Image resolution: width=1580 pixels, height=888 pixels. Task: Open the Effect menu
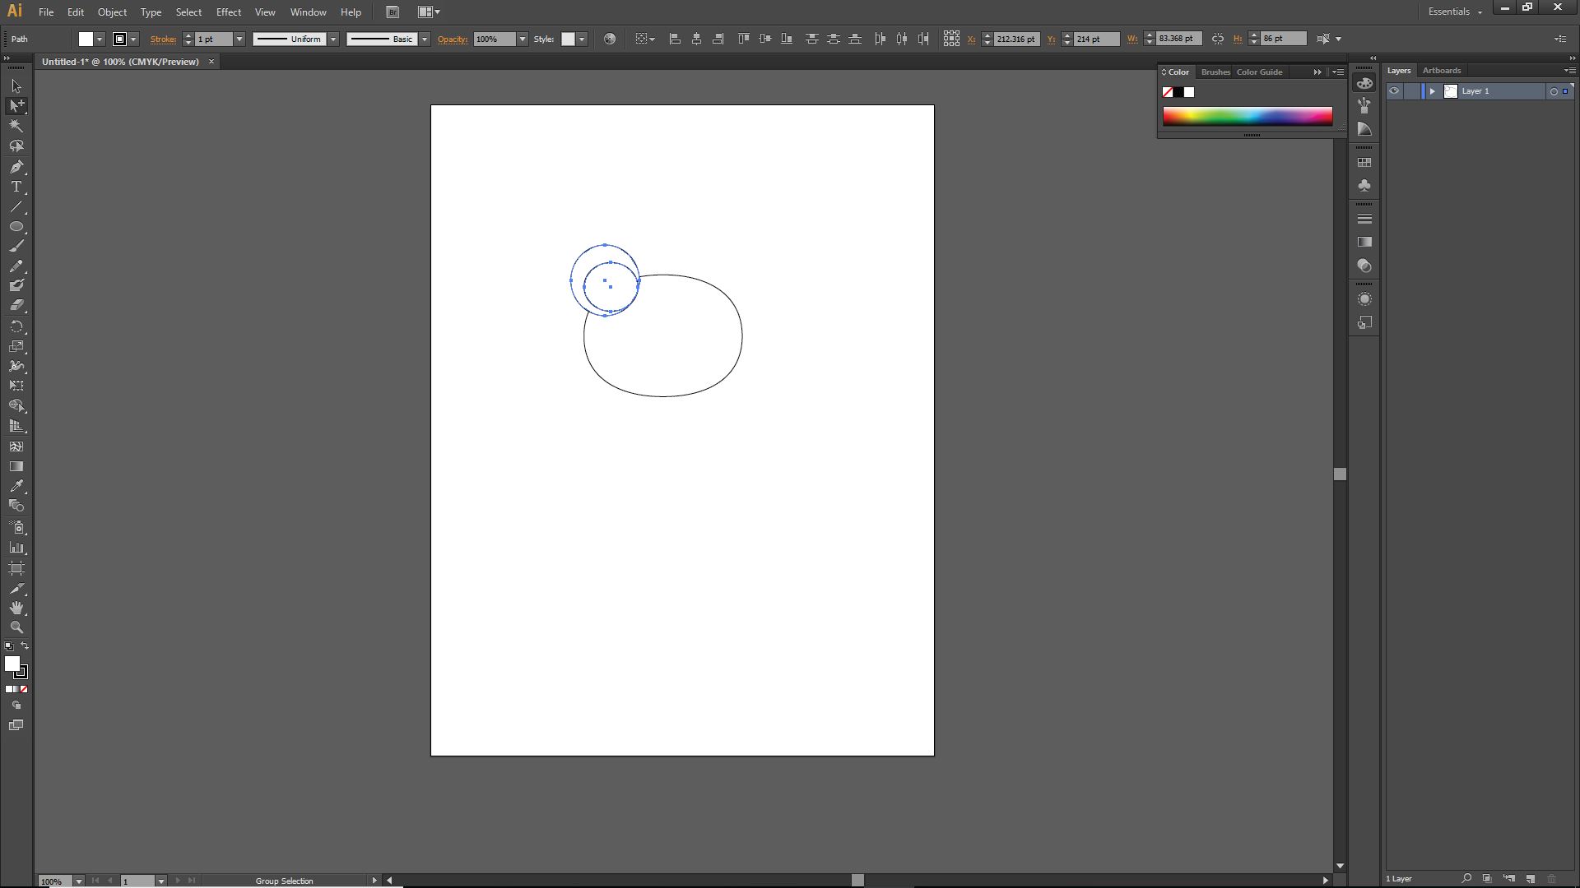coord(229,12)
